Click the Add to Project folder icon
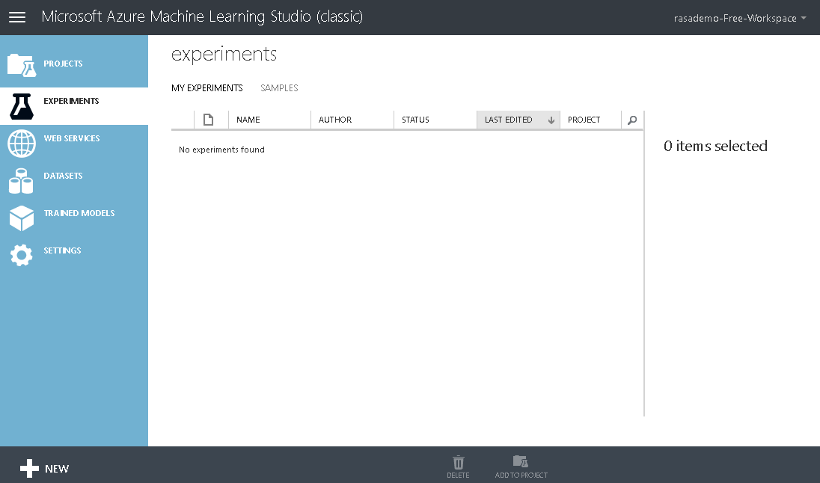The height and width of the screenshot is (483, 820). pyautogui.click(x=520, y=461)
